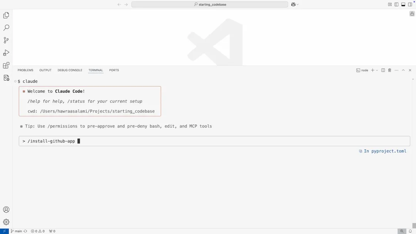Split the terminal panel

tap(383, 70)
